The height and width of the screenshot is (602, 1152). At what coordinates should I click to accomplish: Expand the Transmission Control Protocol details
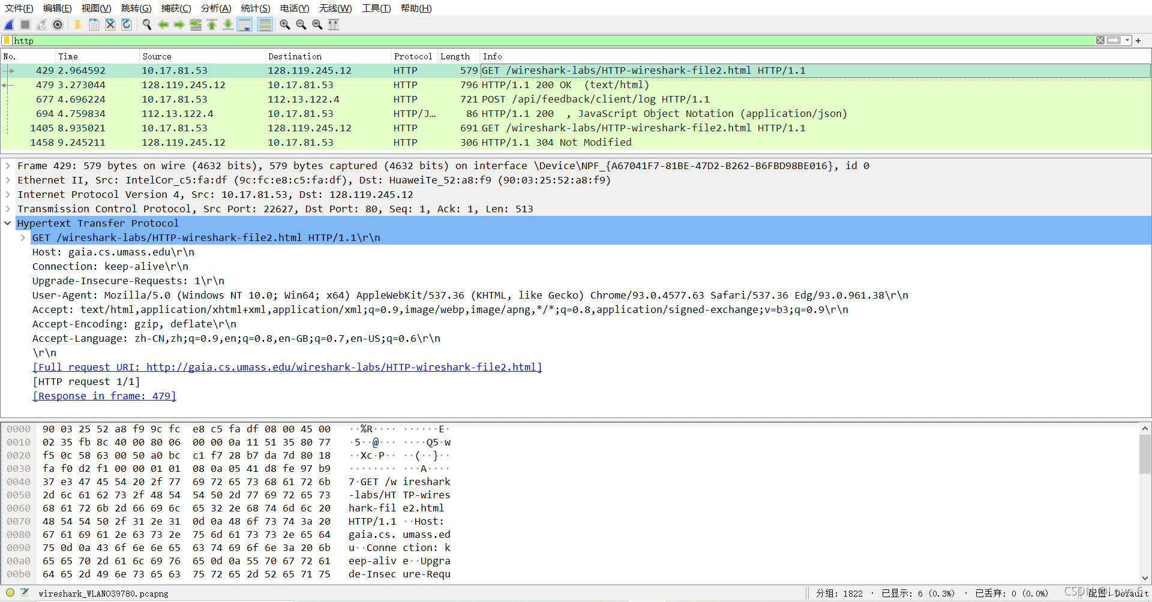8,209
